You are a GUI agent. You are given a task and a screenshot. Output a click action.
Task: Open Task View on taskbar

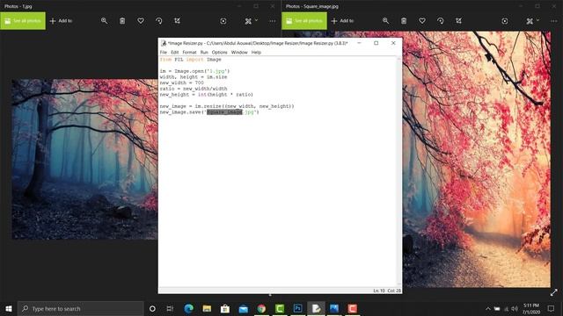(x=170, y=308)
